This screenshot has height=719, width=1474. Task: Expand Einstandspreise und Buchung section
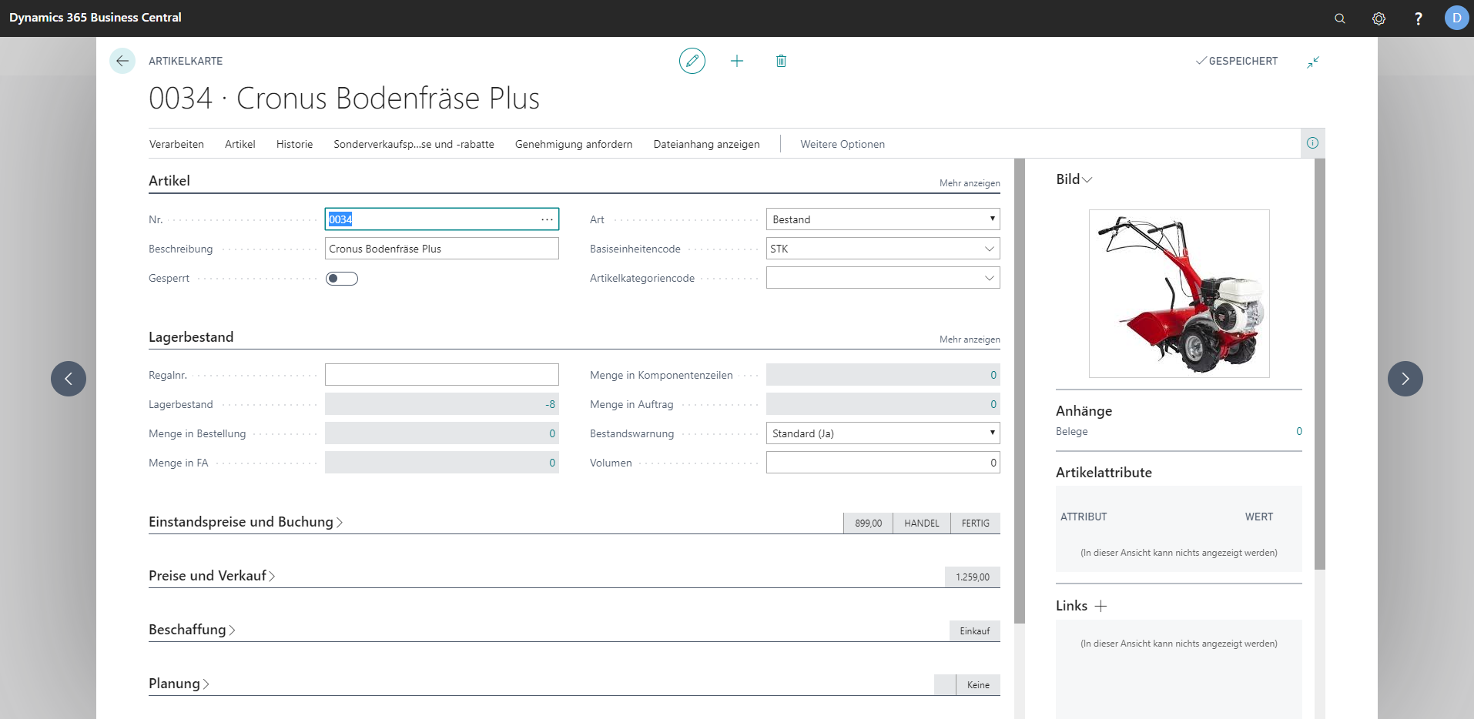coord(246,522)
